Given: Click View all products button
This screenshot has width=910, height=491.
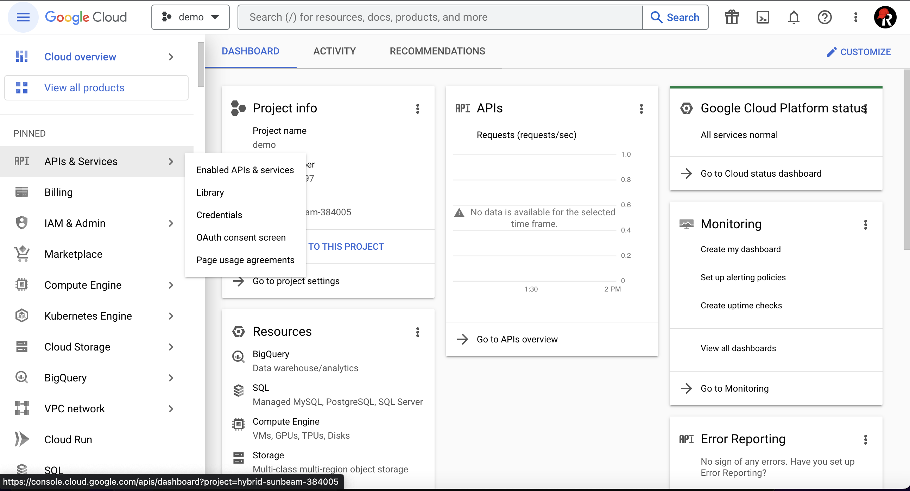Looking at the screenshot, I should point(96,88).
